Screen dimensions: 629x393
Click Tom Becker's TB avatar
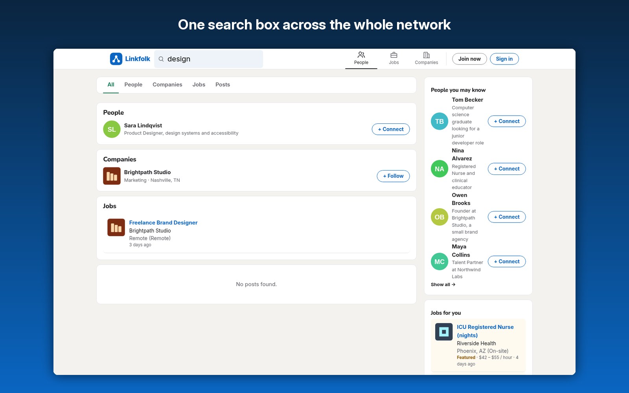coord(440,121)
